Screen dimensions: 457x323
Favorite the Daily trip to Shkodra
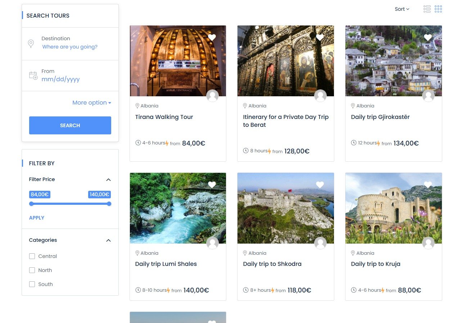coord(320,185)
